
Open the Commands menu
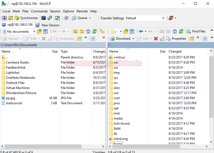click(39, 11)
